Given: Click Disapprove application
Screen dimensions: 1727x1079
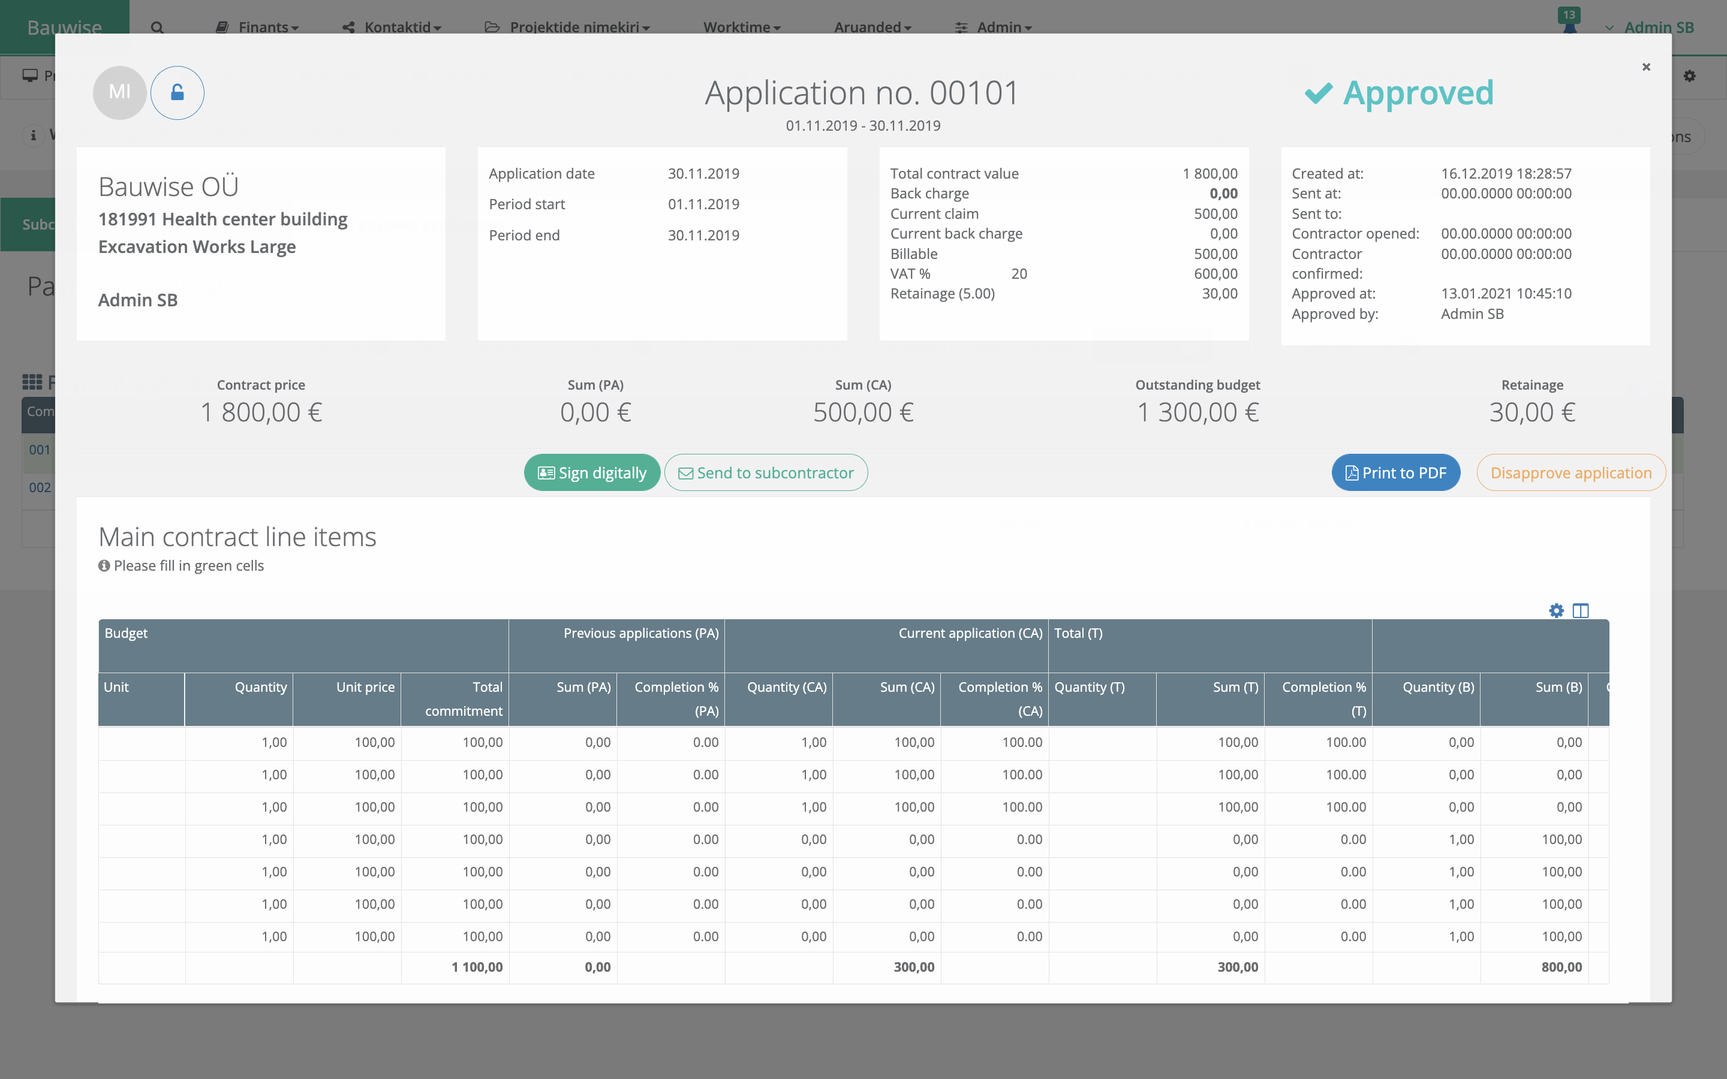Looking at the screenshot, I should 1570,472.
